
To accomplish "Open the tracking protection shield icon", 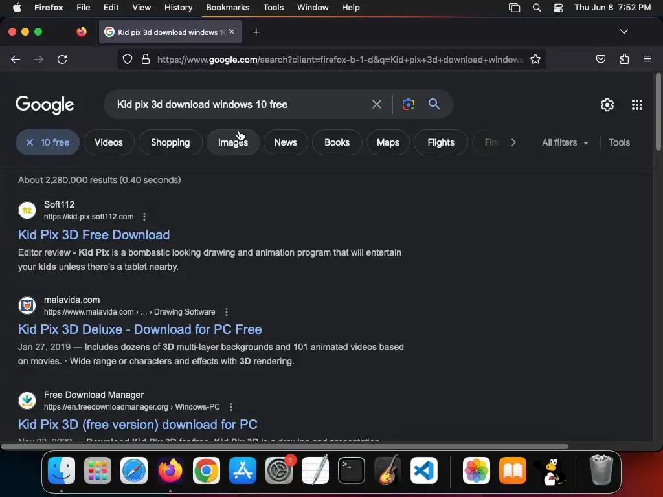I will click(x=128, y=59).
